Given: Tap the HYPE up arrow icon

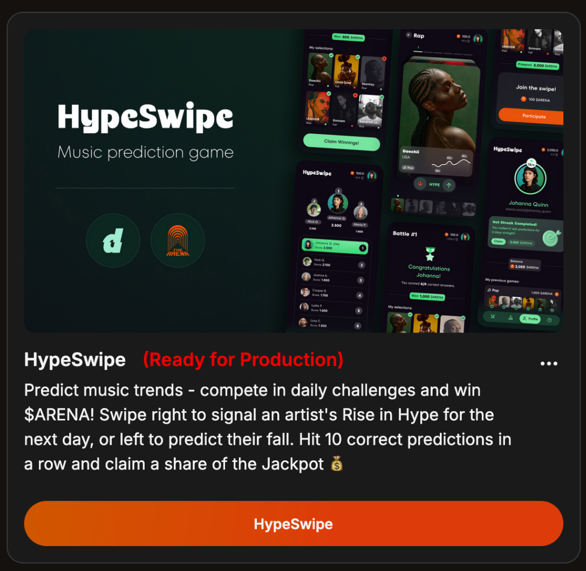Looking at the screenshot, I should (448, 185).
